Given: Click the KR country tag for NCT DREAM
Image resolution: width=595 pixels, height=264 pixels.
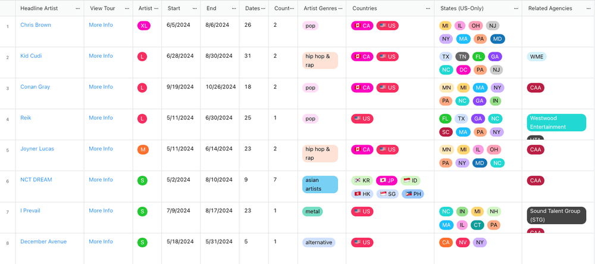Looking at the screenshot, I should click(x=362, y=181).
